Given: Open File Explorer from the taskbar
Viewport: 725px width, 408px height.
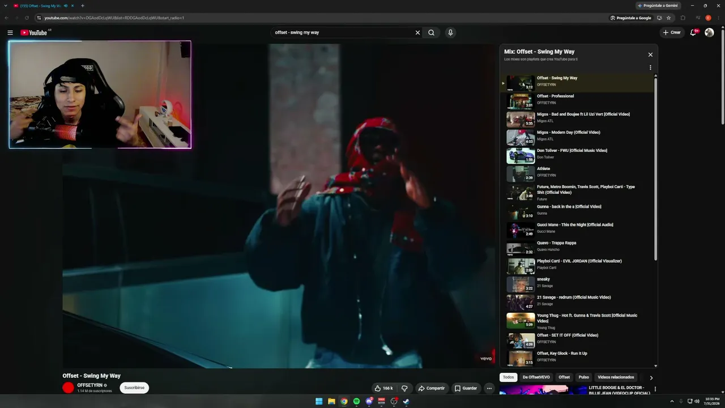Looking at the screenshot, I should (x=331, y=401).
